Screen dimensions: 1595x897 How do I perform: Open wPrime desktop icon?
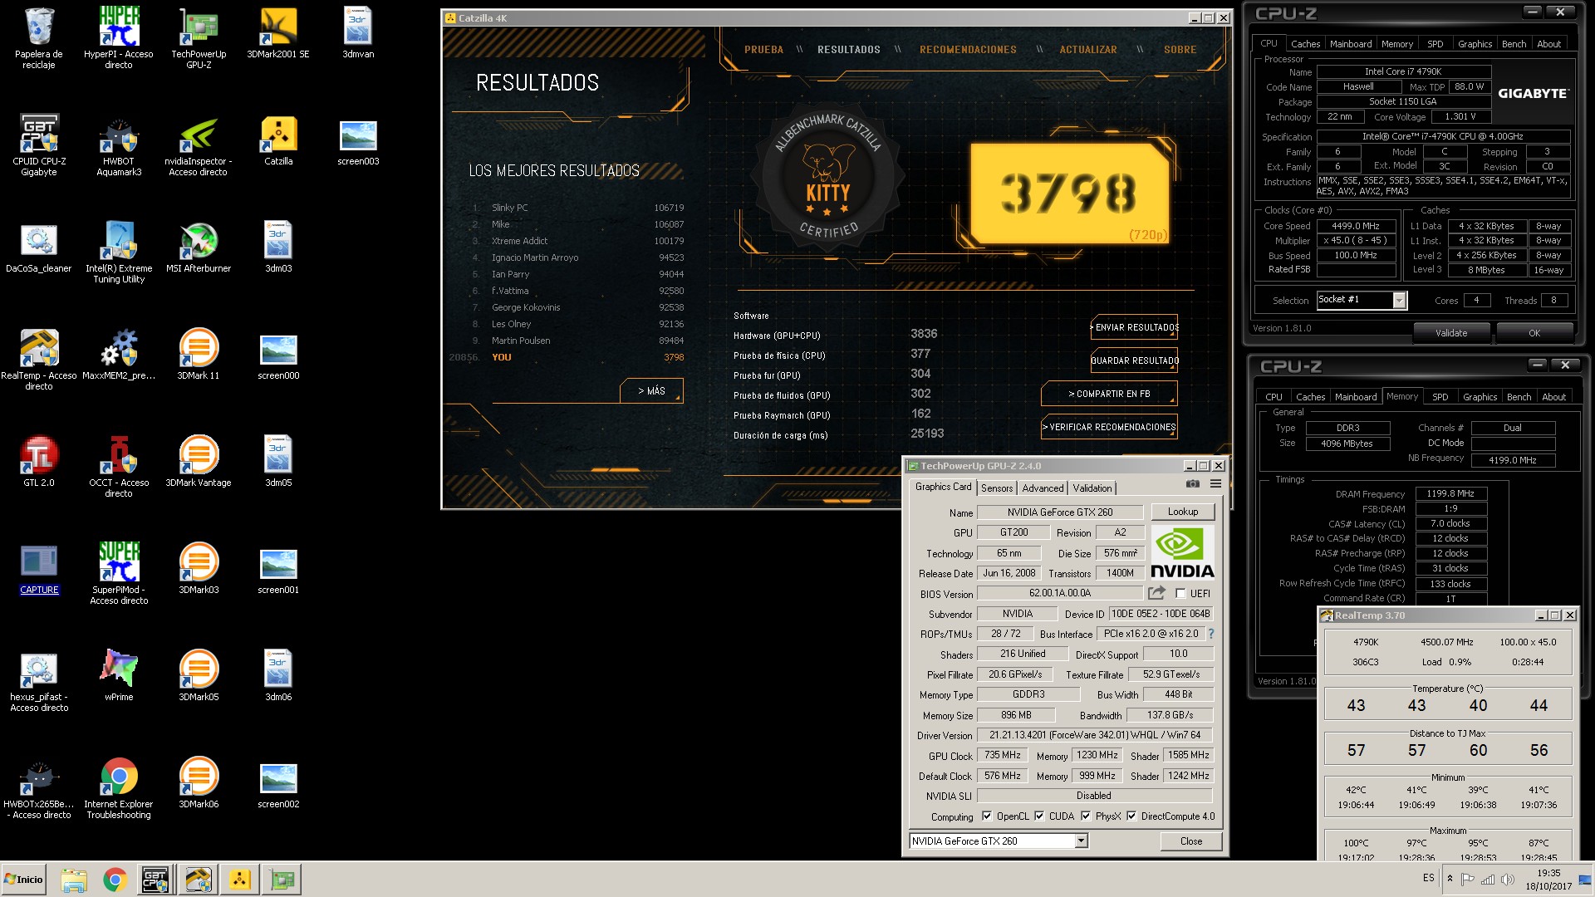click(119, 676)
